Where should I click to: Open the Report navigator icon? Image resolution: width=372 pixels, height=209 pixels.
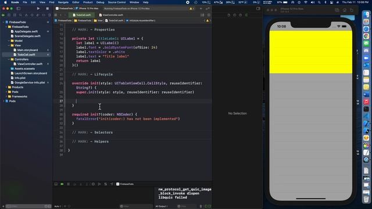[49, 15]
